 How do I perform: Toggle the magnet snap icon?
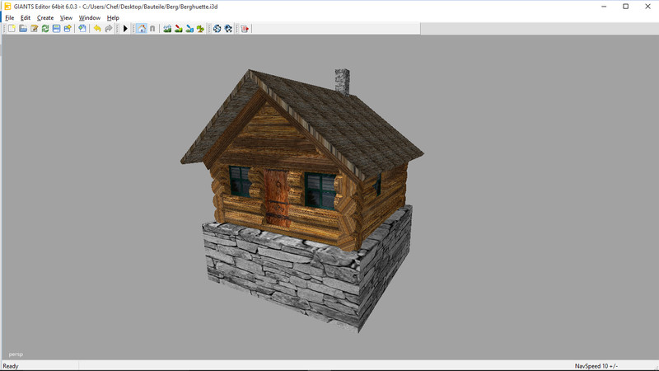[152, 29]
